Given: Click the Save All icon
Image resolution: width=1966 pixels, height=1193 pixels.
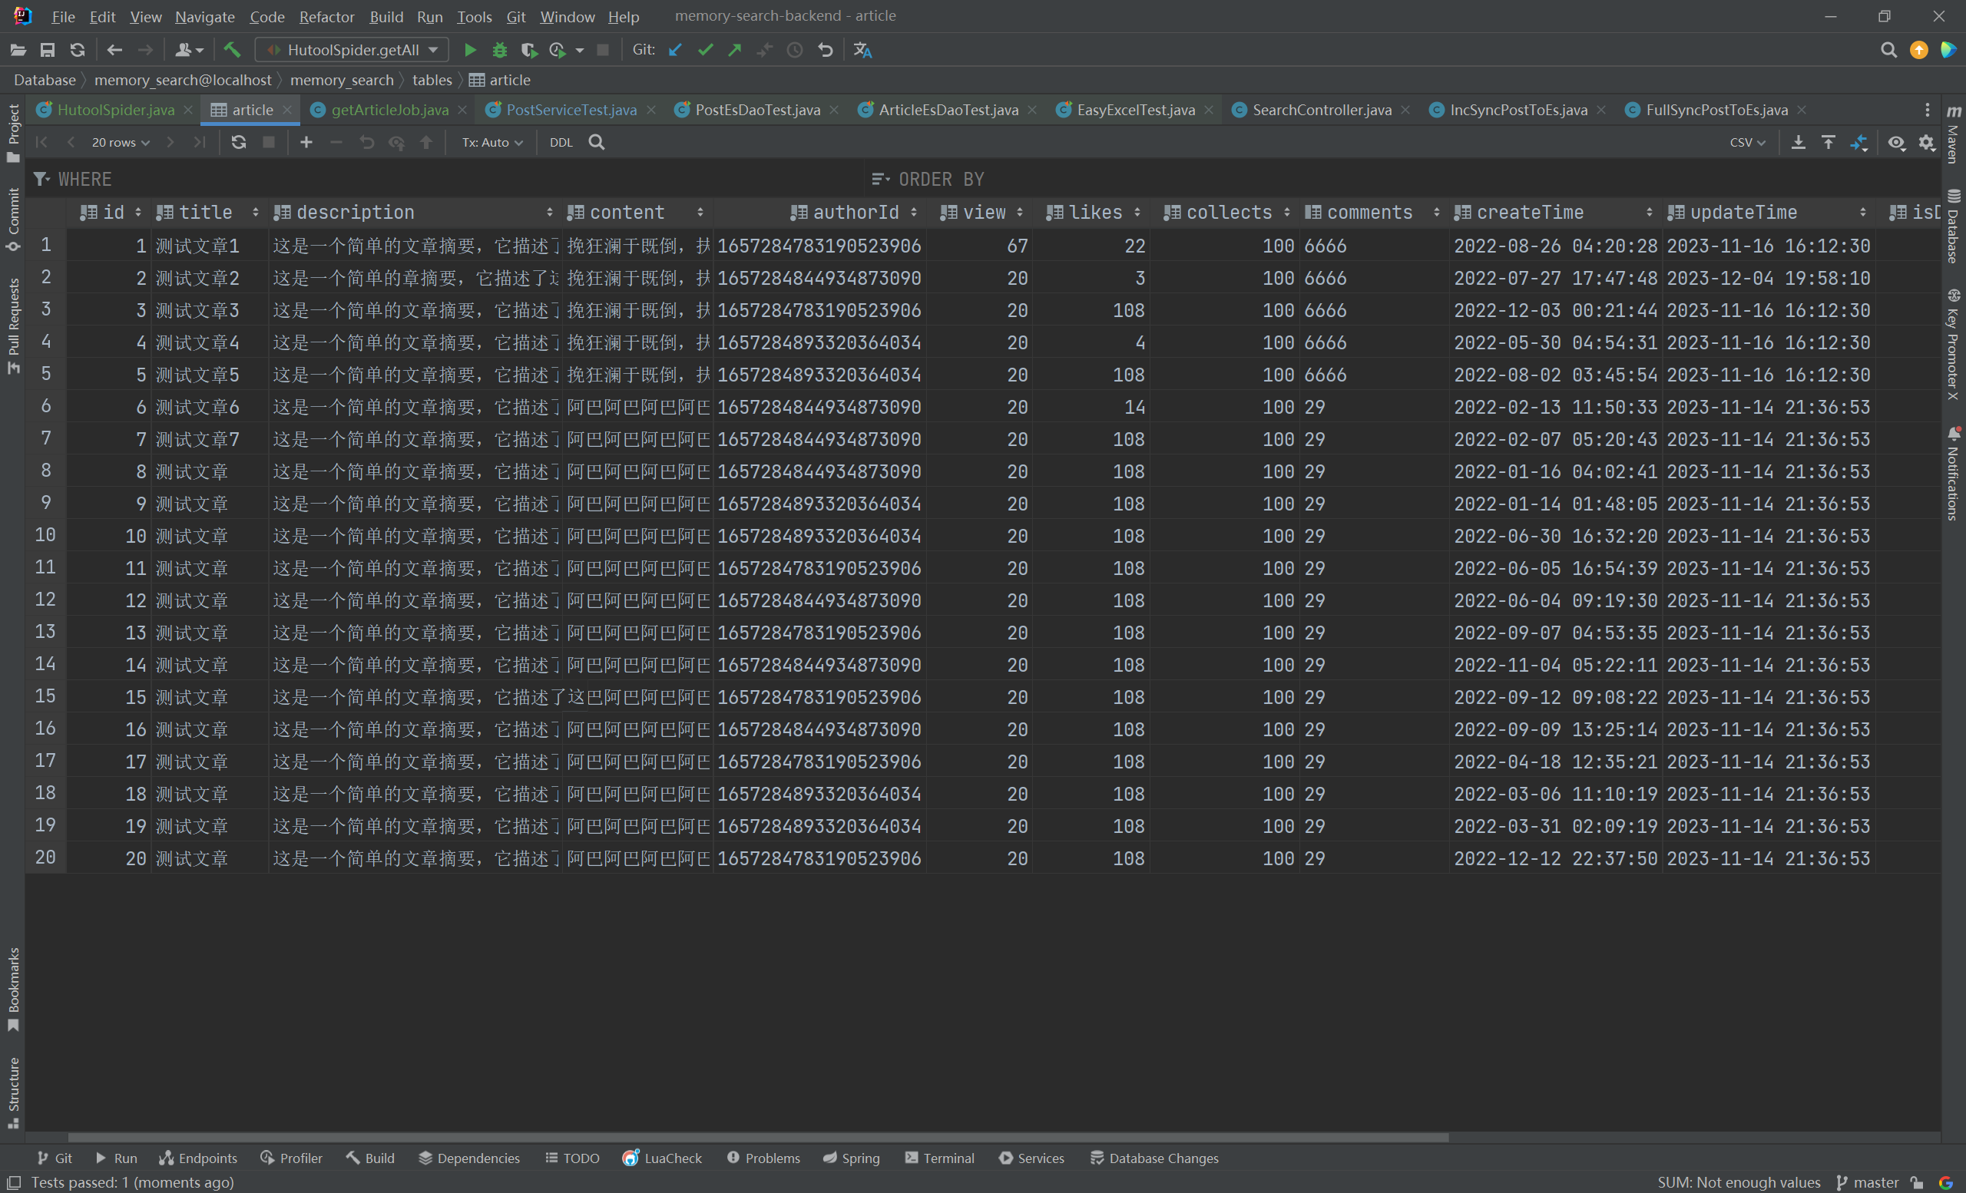Looking at the screenshot, I should point(48,50).
